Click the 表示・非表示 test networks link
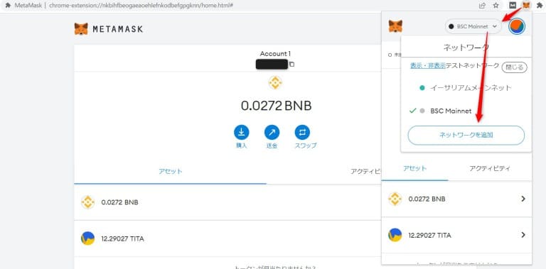Image resolution: width=546 pixels, height=269 pixels. click(428, 66)
